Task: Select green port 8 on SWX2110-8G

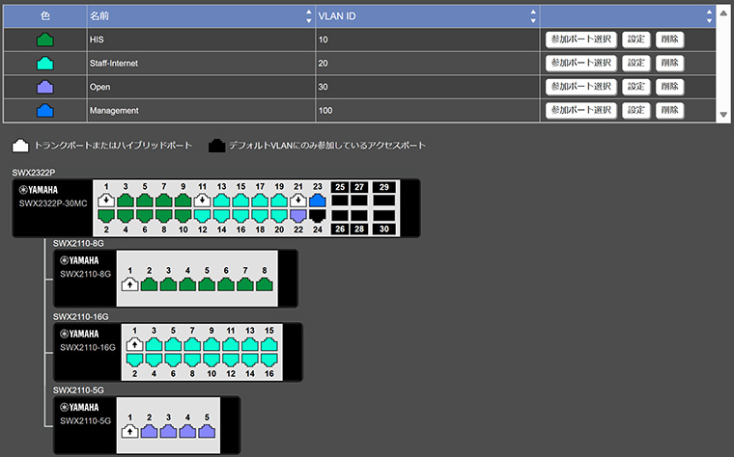Action: pyautogui.click(x=265, y=284)
